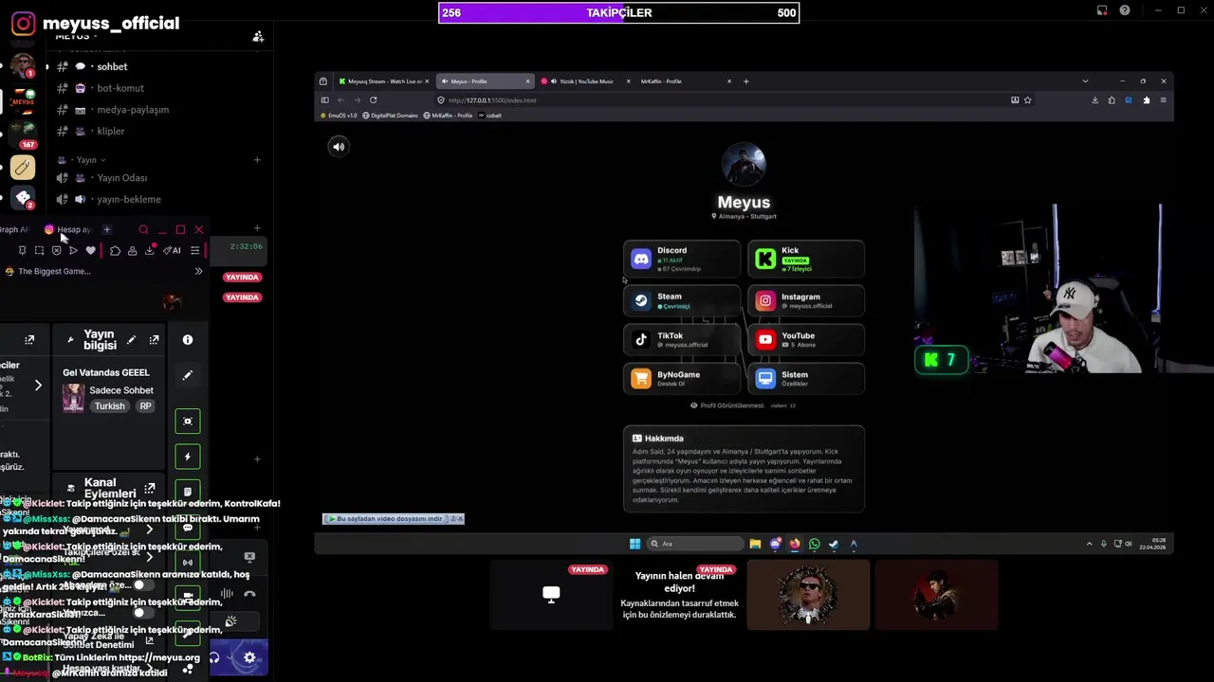Open WhatsApp from the taskbar
This screenshot has height=682, width=1214.
point(814,544)
